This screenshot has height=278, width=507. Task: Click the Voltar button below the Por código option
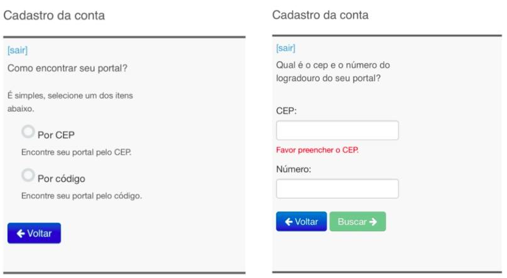(x=35, y=233)
